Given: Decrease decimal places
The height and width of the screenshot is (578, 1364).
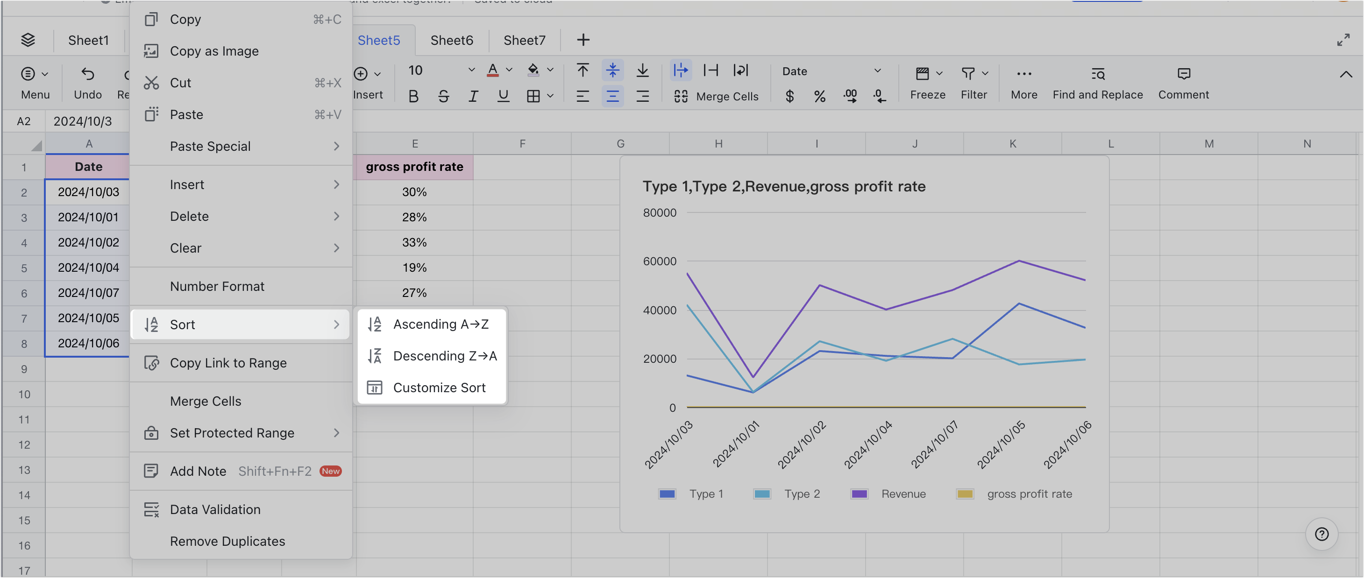Looking at the screenshot, I should pos(880,96).
